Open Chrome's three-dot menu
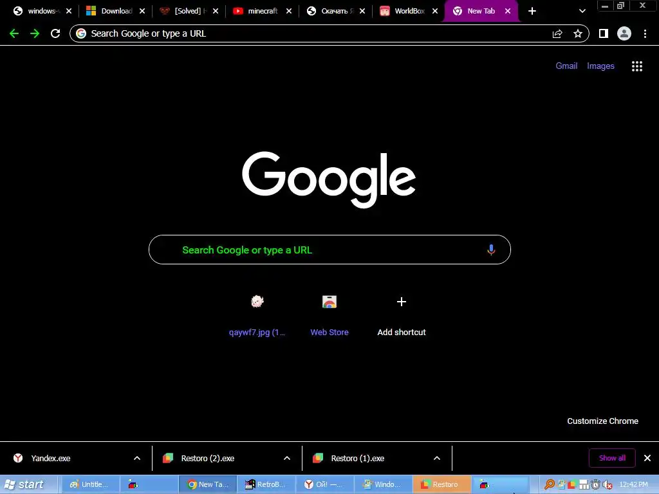This screenshot has width=659, height=494. pos(645,33)
